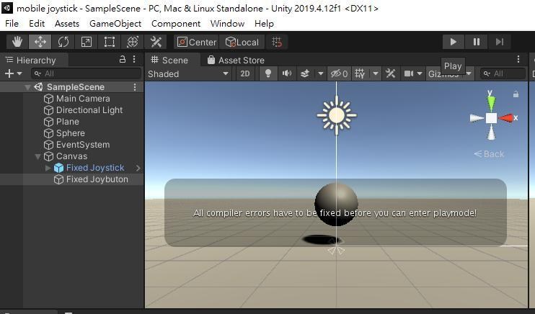535x314 pixels.
Task: Start playmode with the Play button
Action: click(x=453, y=42)
